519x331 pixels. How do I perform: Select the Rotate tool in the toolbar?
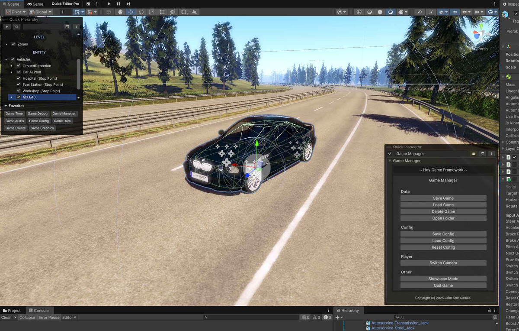click(x=141, y=12)
